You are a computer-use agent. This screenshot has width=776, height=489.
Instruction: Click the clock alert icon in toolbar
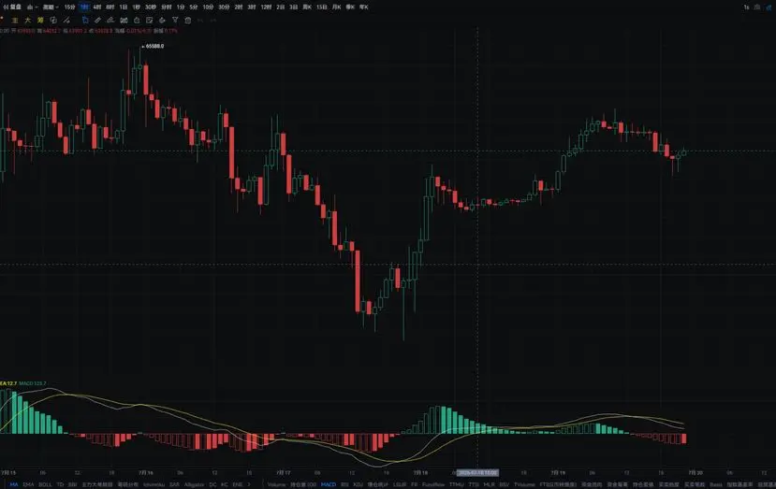pyautogui.click(x=137, y=21)
